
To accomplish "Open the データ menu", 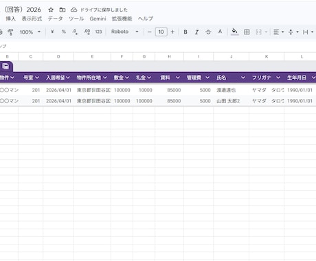I will click(x=55, y=19).
